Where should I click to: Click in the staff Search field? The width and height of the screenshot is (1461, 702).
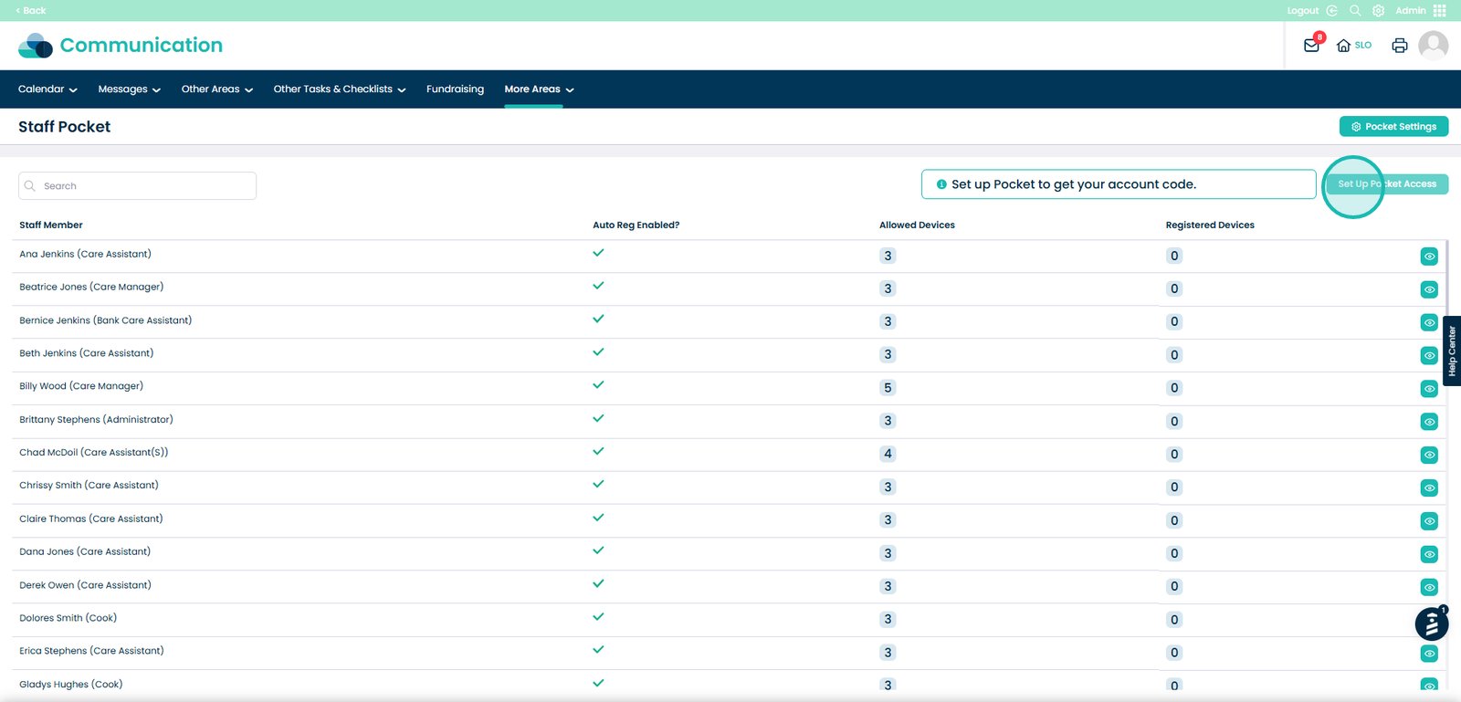tap(146, 186)
